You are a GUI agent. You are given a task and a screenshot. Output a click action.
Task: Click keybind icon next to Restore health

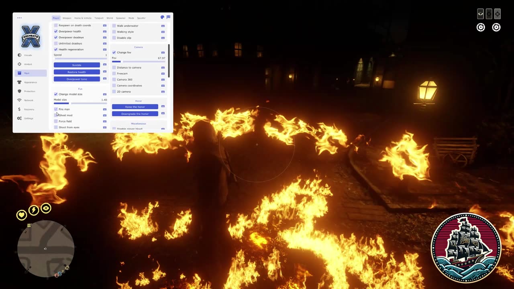pos(105,72)
